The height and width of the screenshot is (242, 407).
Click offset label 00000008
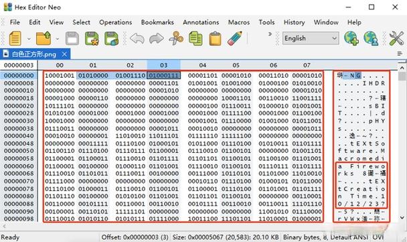(x=19, y=83)
